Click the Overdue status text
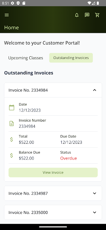Image resolution: width=106 pixels, height=230 pixels. pos(69,158)
